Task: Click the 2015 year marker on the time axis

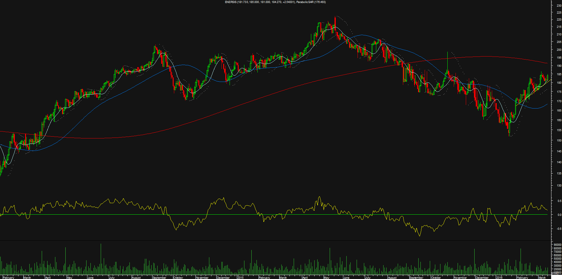Action: (240, 277)
